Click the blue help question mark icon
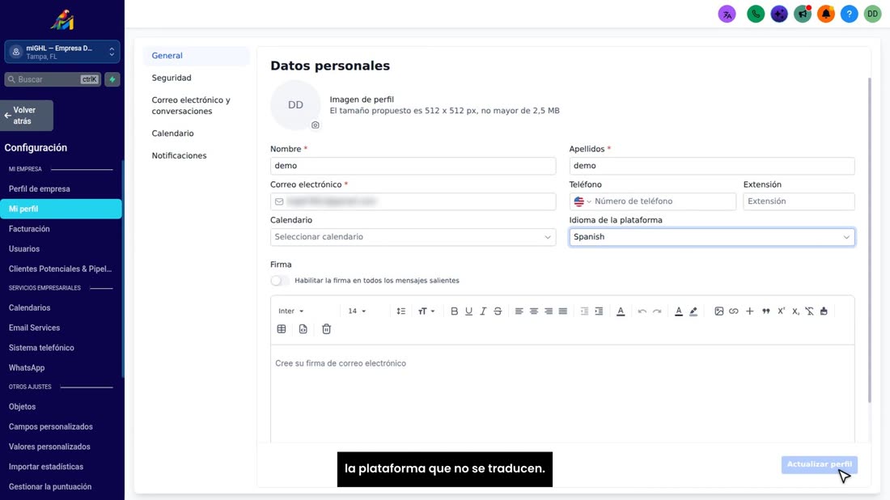This screenshot has height=500, width=890. click(x=849, y=15)
